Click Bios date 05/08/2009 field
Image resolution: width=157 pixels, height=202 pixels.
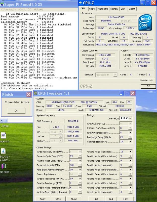click(125, 110)
